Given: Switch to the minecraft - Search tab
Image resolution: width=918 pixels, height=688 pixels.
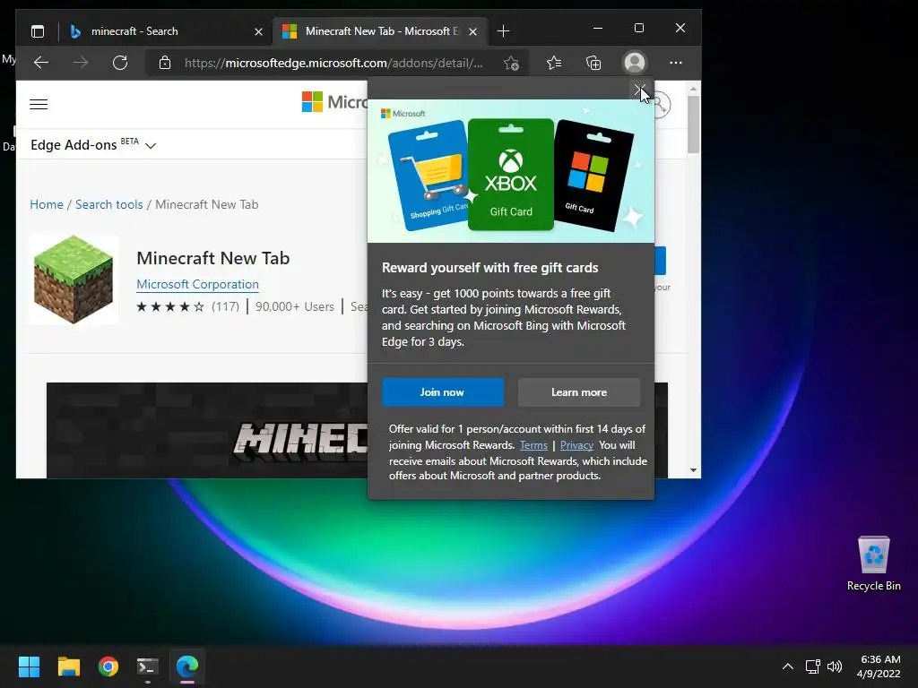Looking at the screenshot, I should [166, 31].
